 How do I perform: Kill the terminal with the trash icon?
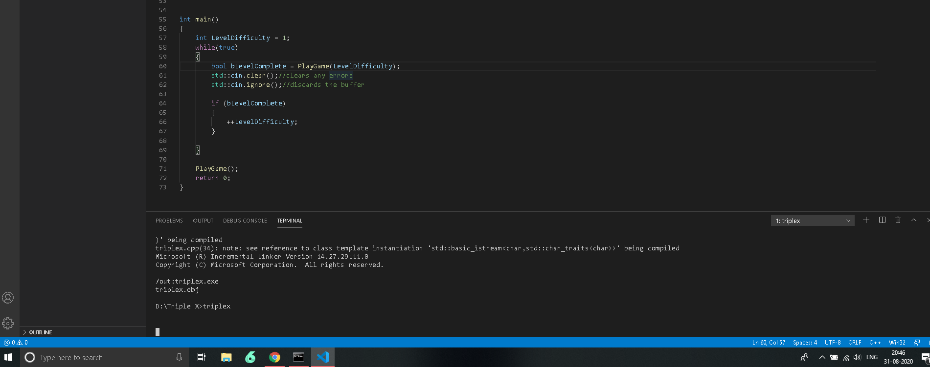[x=898, y=220]
